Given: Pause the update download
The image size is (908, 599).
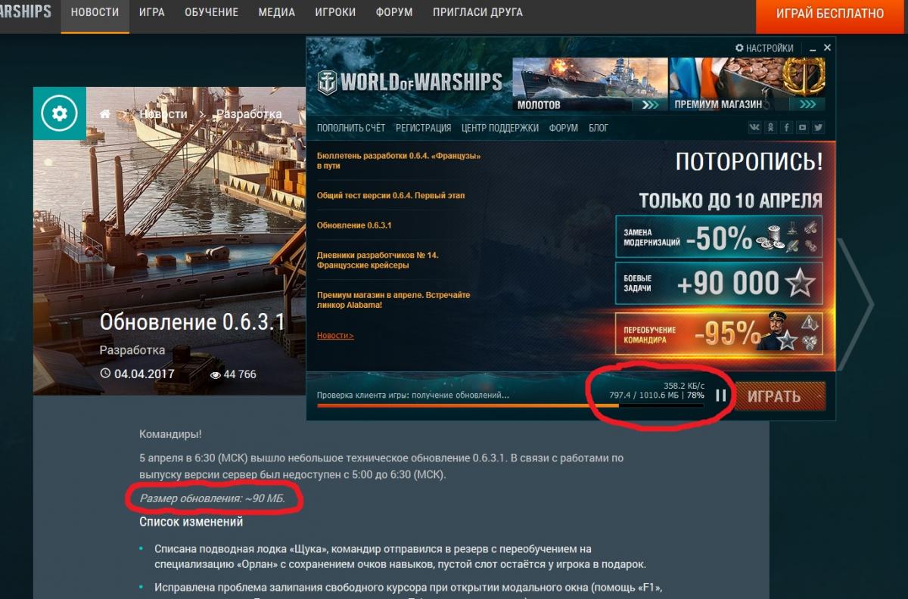Looking at the screenshot, I should click(721, 395).
